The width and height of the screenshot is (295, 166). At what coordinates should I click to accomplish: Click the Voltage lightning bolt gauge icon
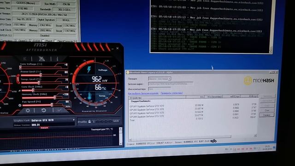click(89, 70)
